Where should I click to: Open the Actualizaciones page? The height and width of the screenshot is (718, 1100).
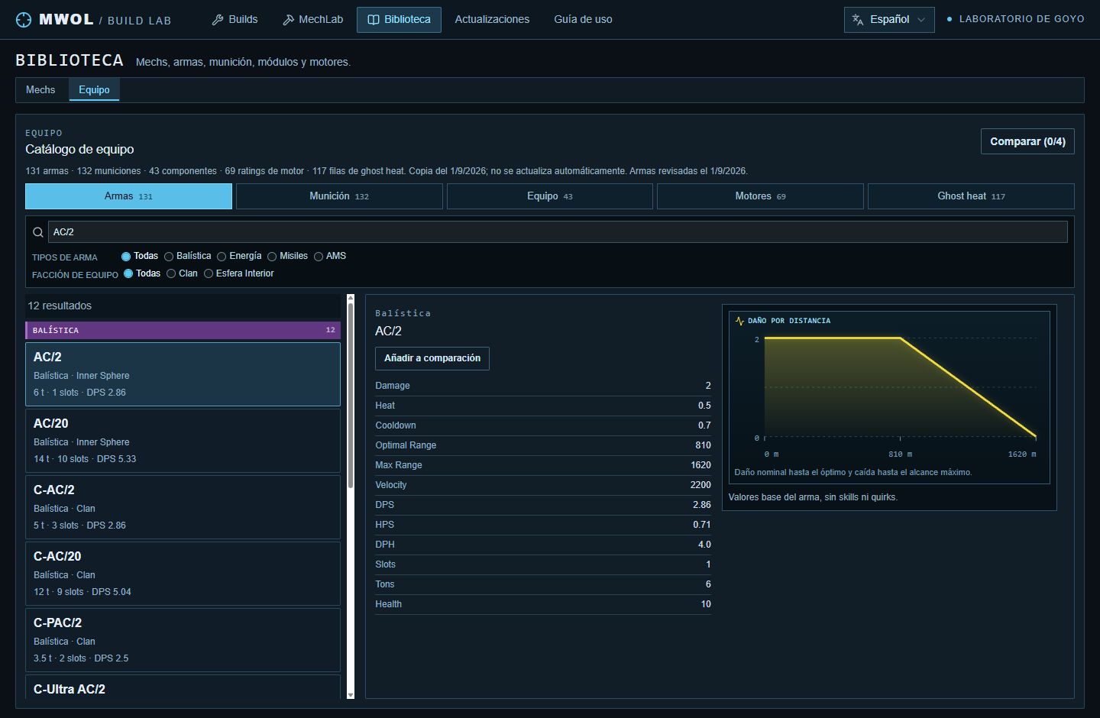[x=492, y=20]
